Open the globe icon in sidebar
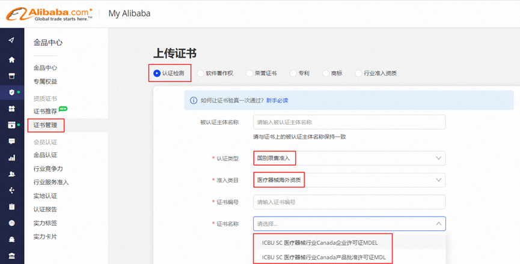This screenshot has width=520, height=264. tap(11, 223)
